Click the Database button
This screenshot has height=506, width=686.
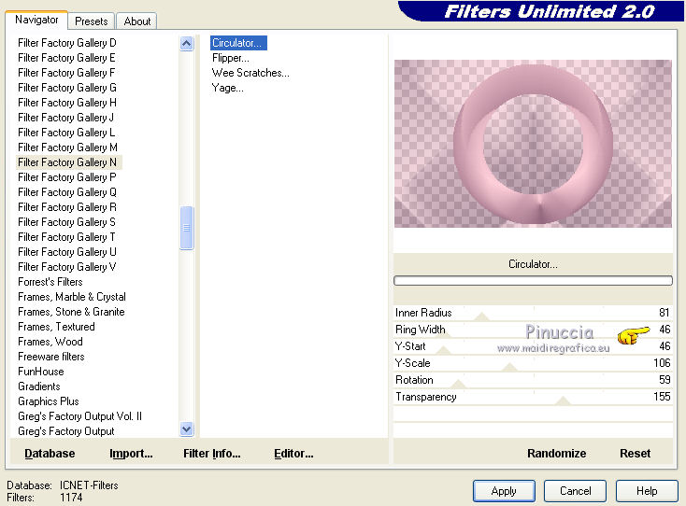point(50,454)
